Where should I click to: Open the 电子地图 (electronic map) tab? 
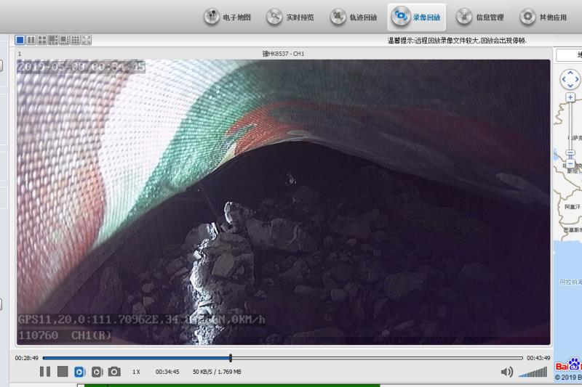coord(228,17)
